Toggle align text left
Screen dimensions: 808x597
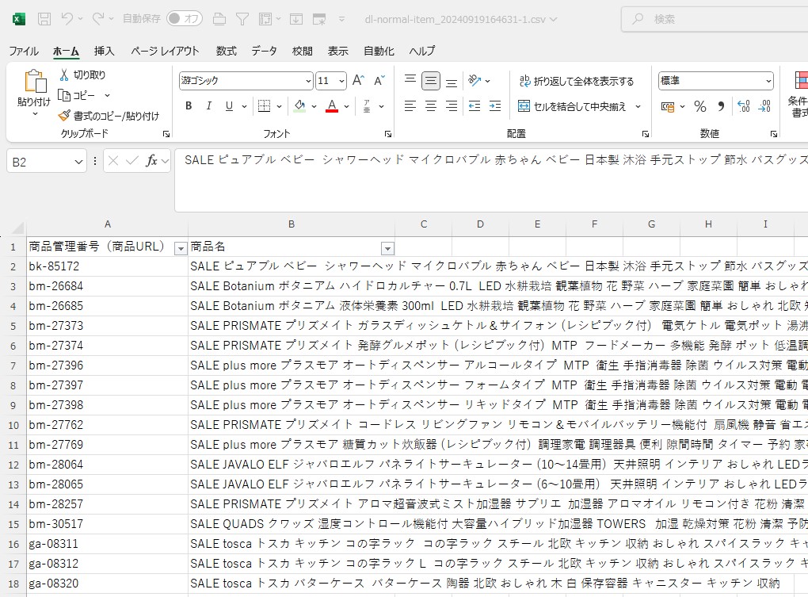(x=410, y=106)
